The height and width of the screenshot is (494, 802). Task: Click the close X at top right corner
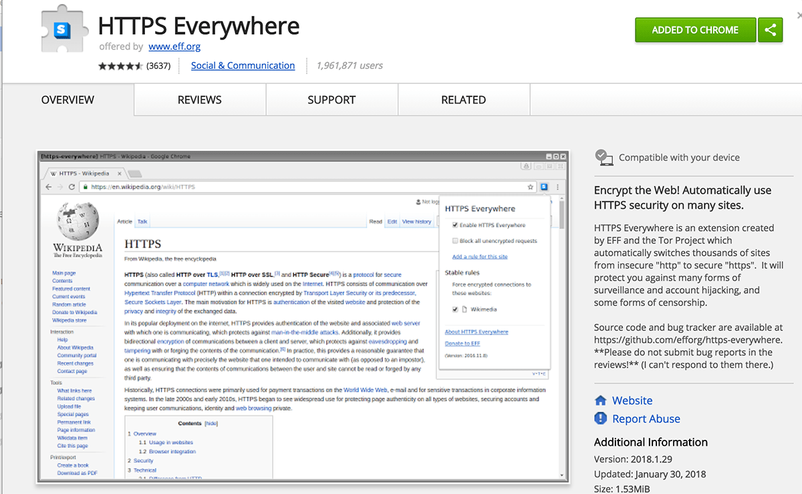pos(799,15)
